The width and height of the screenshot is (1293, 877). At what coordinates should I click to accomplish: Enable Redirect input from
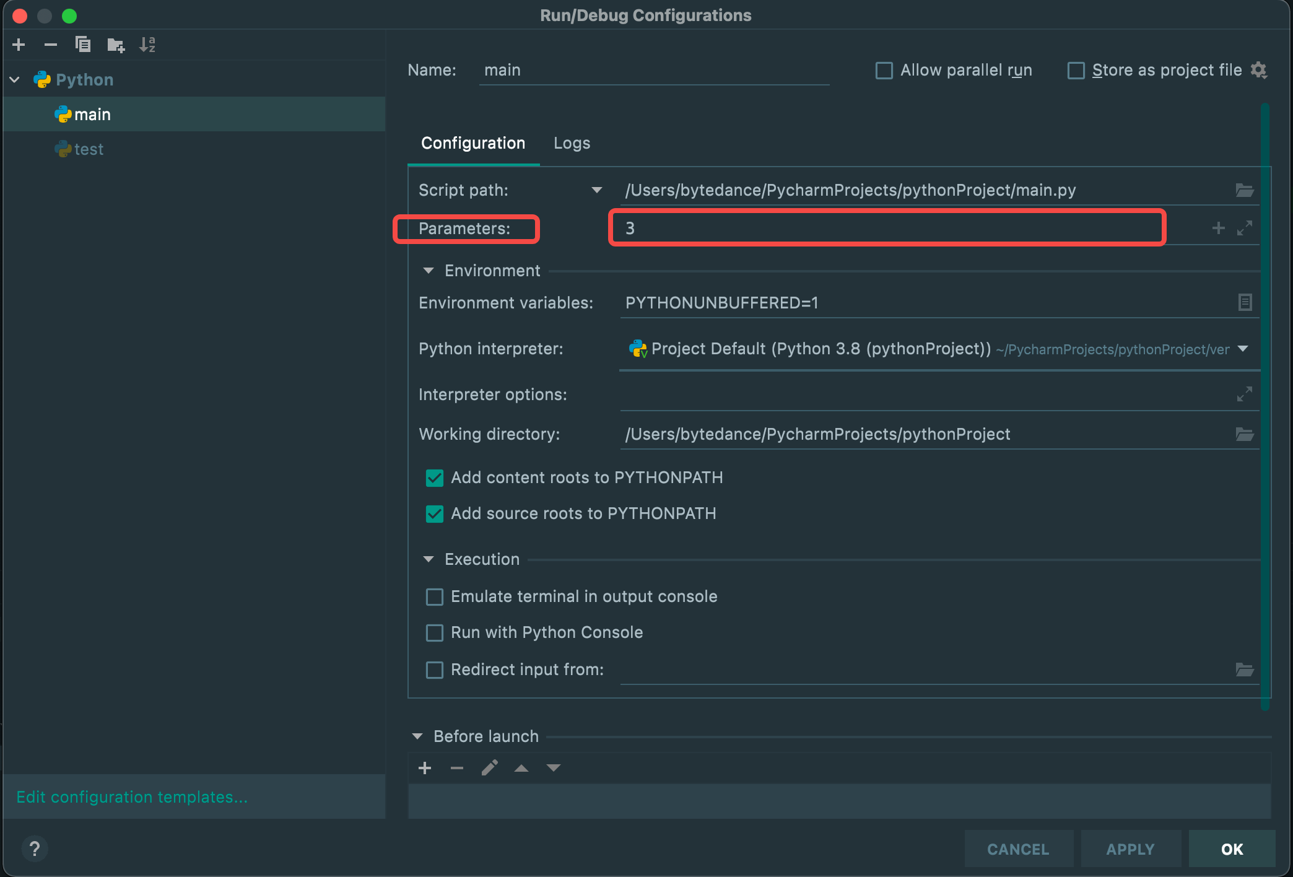point(435,670)
